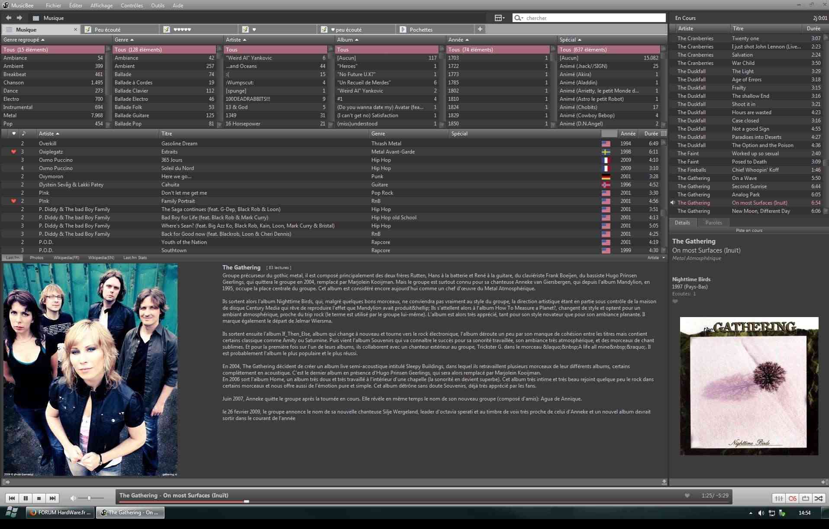Open the equalizer controls icon

pyautogui.click(x=779, y=498)
